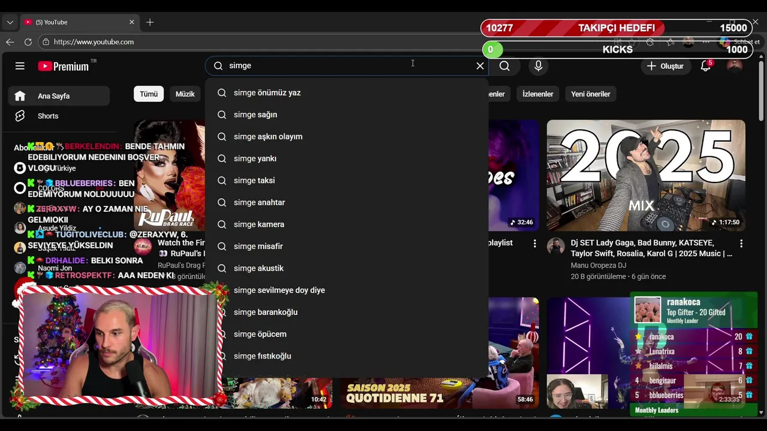Open the account avatar menu
Image resolution: width=767 pixels, height=431 pixels.
pyautogui.click(x=734, y=66)
